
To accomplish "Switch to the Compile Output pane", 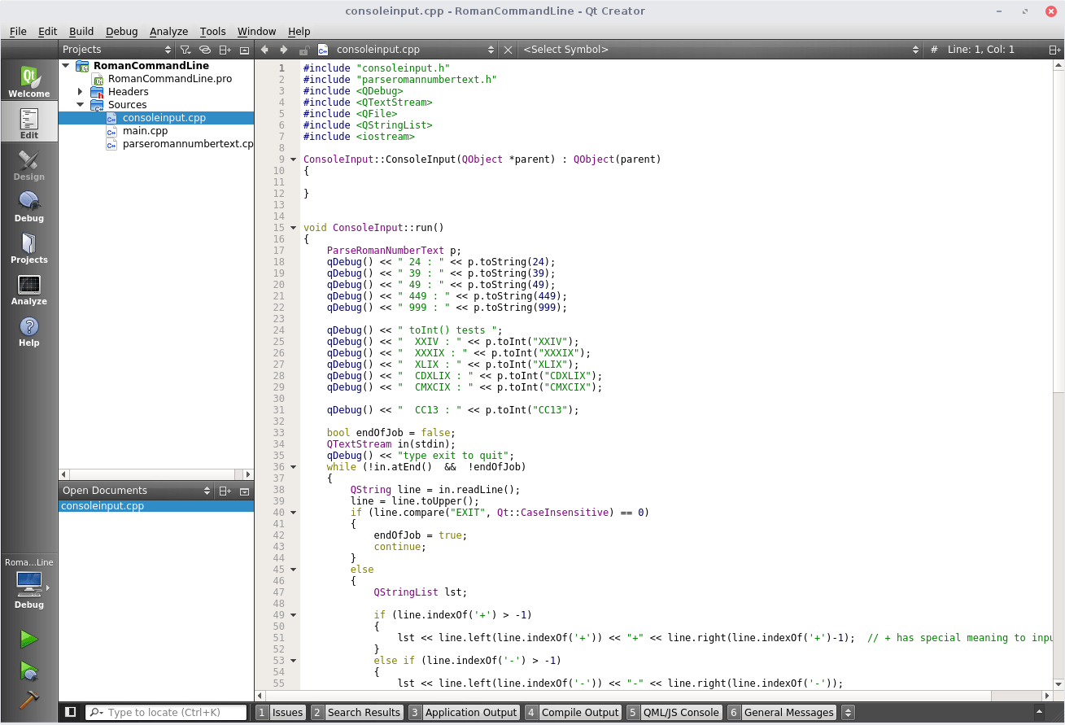I will point(579,712).
